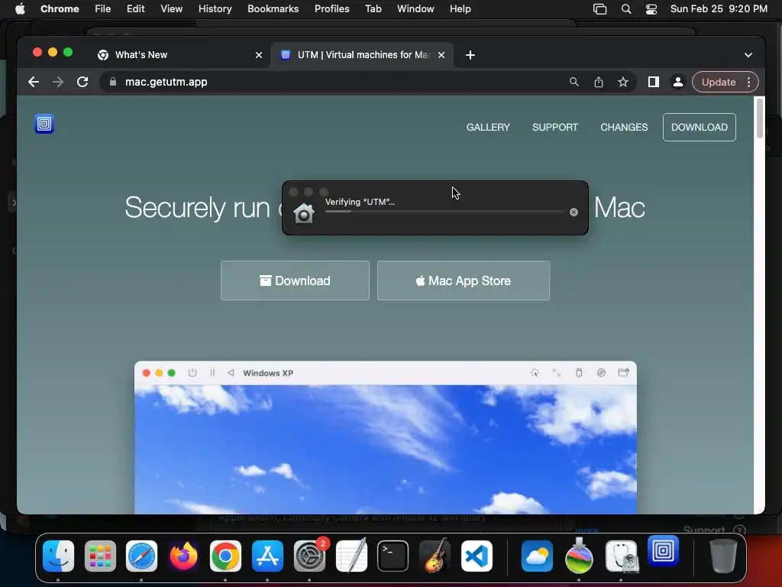Click the date and time in menu bar

(719, 9)
